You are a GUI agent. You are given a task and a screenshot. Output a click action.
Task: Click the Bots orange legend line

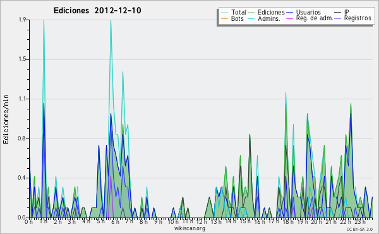(x=224, y=18)
